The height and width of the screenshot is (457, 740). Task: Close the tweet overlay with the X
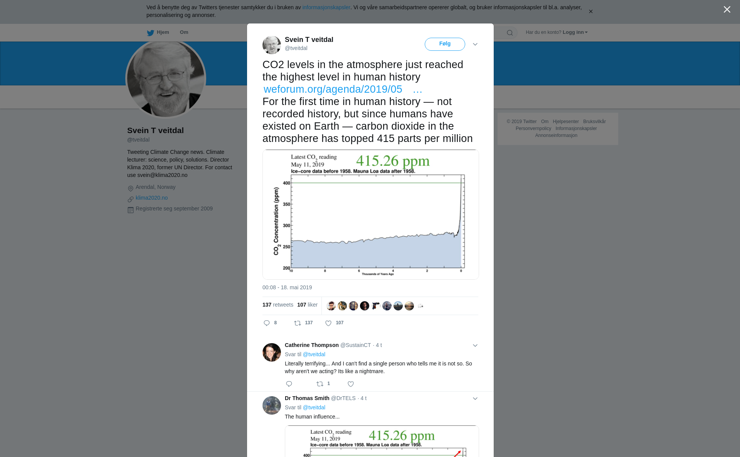[x=727, y=10]
